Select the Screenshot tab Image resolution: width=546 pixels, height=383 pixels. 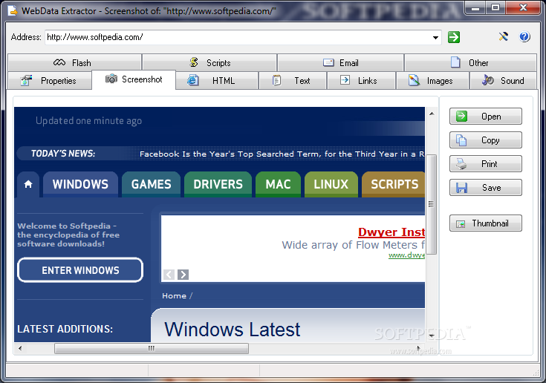point(134,79)
